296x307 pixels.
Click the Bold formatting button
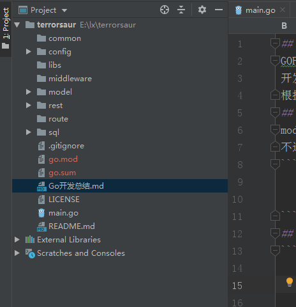point(284,26)
